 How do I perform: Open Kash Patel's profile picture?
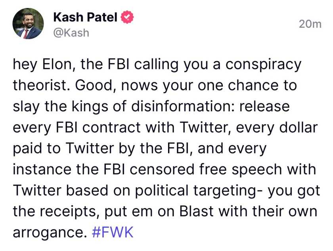(x=28, y=23)
